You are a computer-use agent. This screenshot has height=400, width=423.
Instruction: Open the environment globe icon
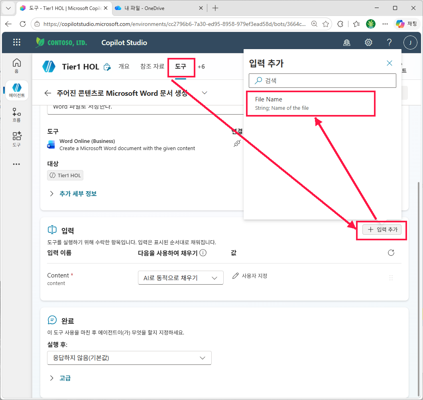[347, 42]
